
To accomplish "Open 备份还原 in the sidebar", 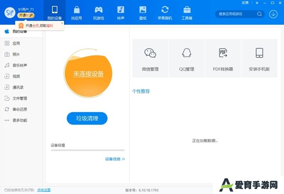I will (21, 109).
